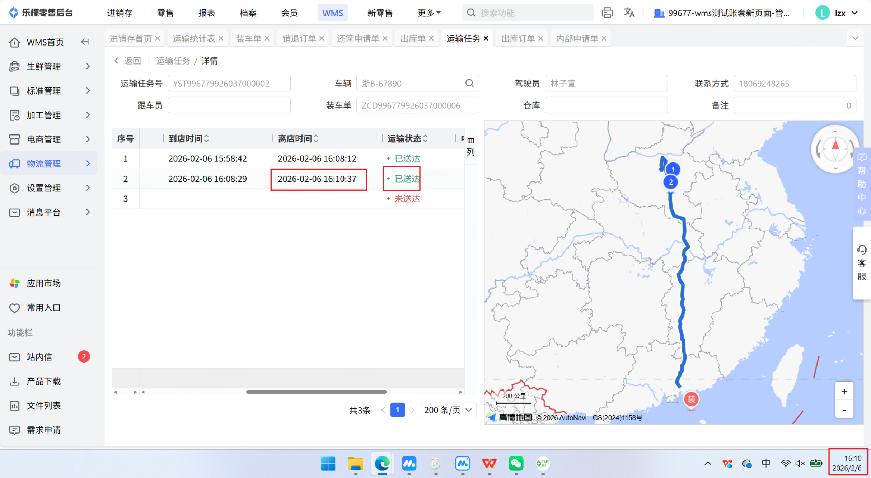Click the language translation icon
871x478 pixels.
click(x=629, y=13)
